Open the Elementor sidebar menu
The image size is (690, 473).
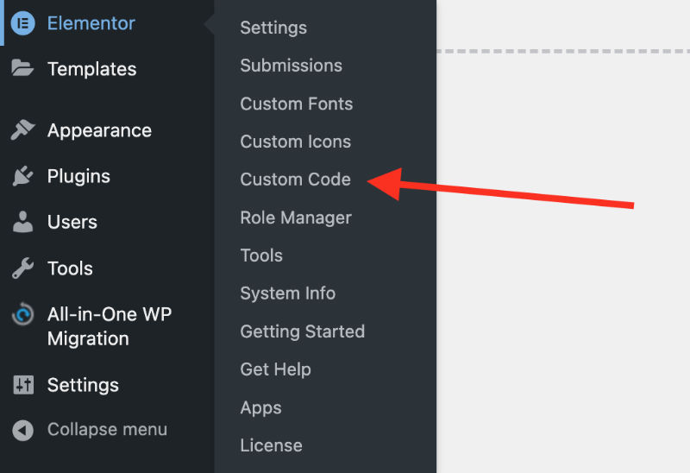(91, 23)
